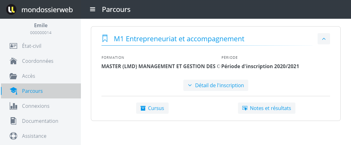
Task: Collapse the M1 Entrepreneuriat card
Action: coord(324,39)
